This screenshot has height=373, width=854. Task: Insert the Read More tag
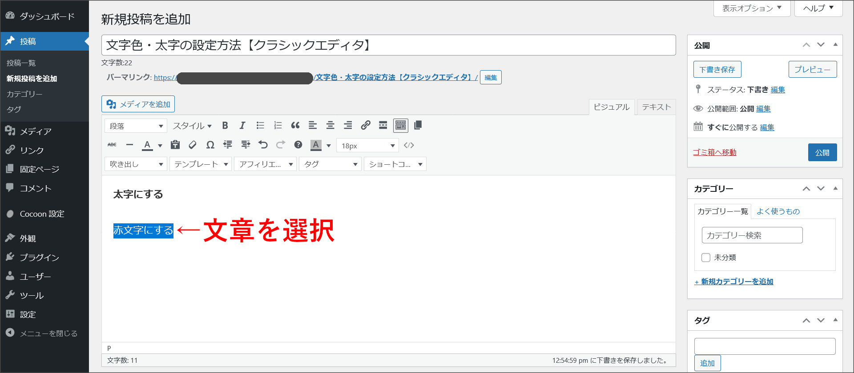tap(383, 126)
